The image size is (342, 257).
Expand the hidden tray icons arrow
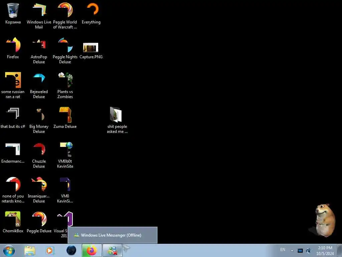click(x=292, y=251)
